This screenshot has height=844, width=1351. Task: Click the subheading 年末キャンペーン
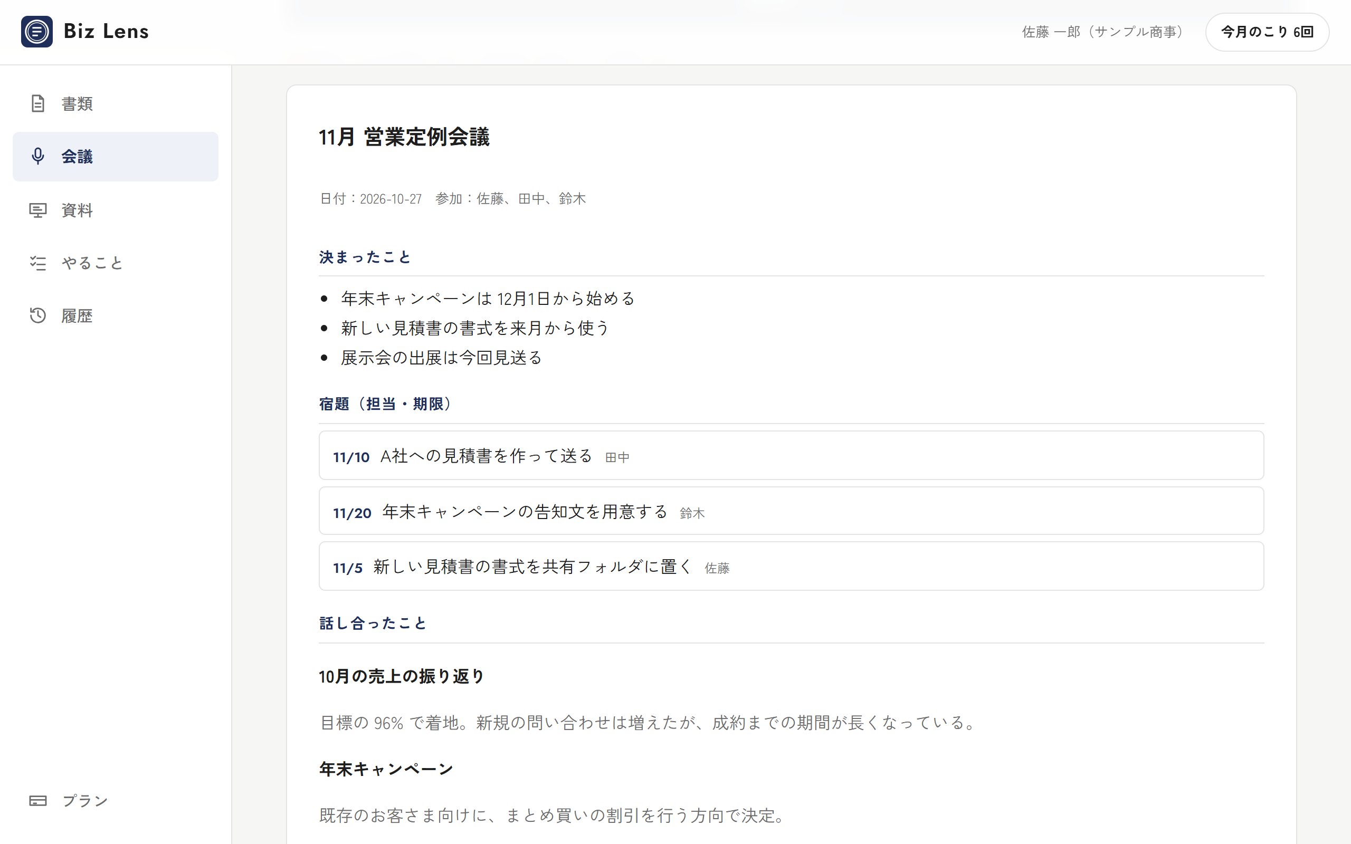pyautogui.click(x=386, y=769)
